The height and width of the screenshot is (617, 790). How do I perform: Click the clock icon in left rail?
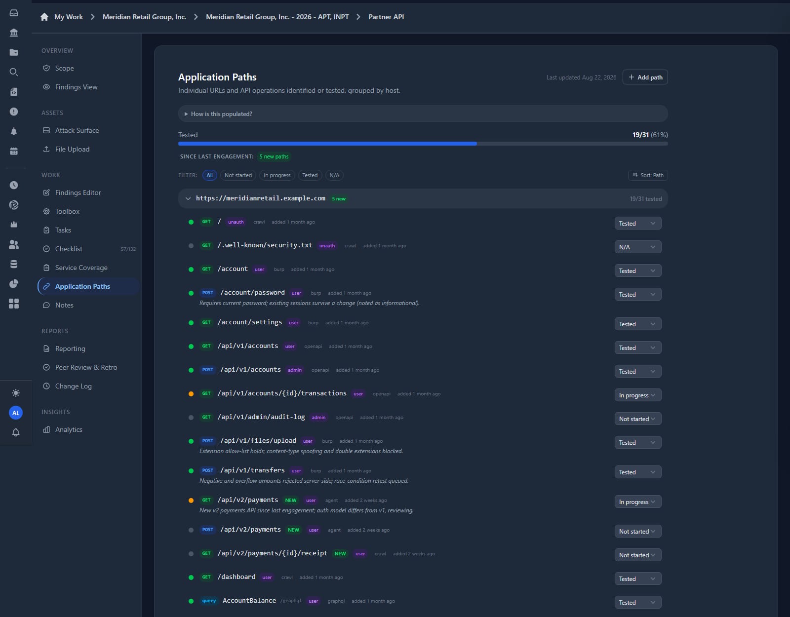click(x=14, y=185)
